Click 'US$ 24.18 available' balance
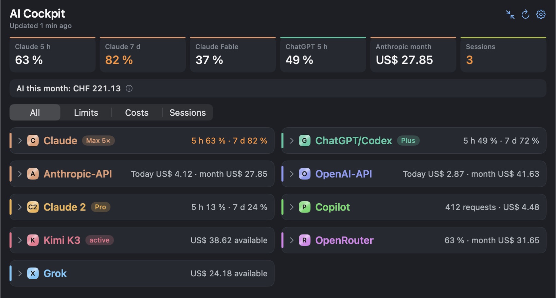 click(229, 274)
